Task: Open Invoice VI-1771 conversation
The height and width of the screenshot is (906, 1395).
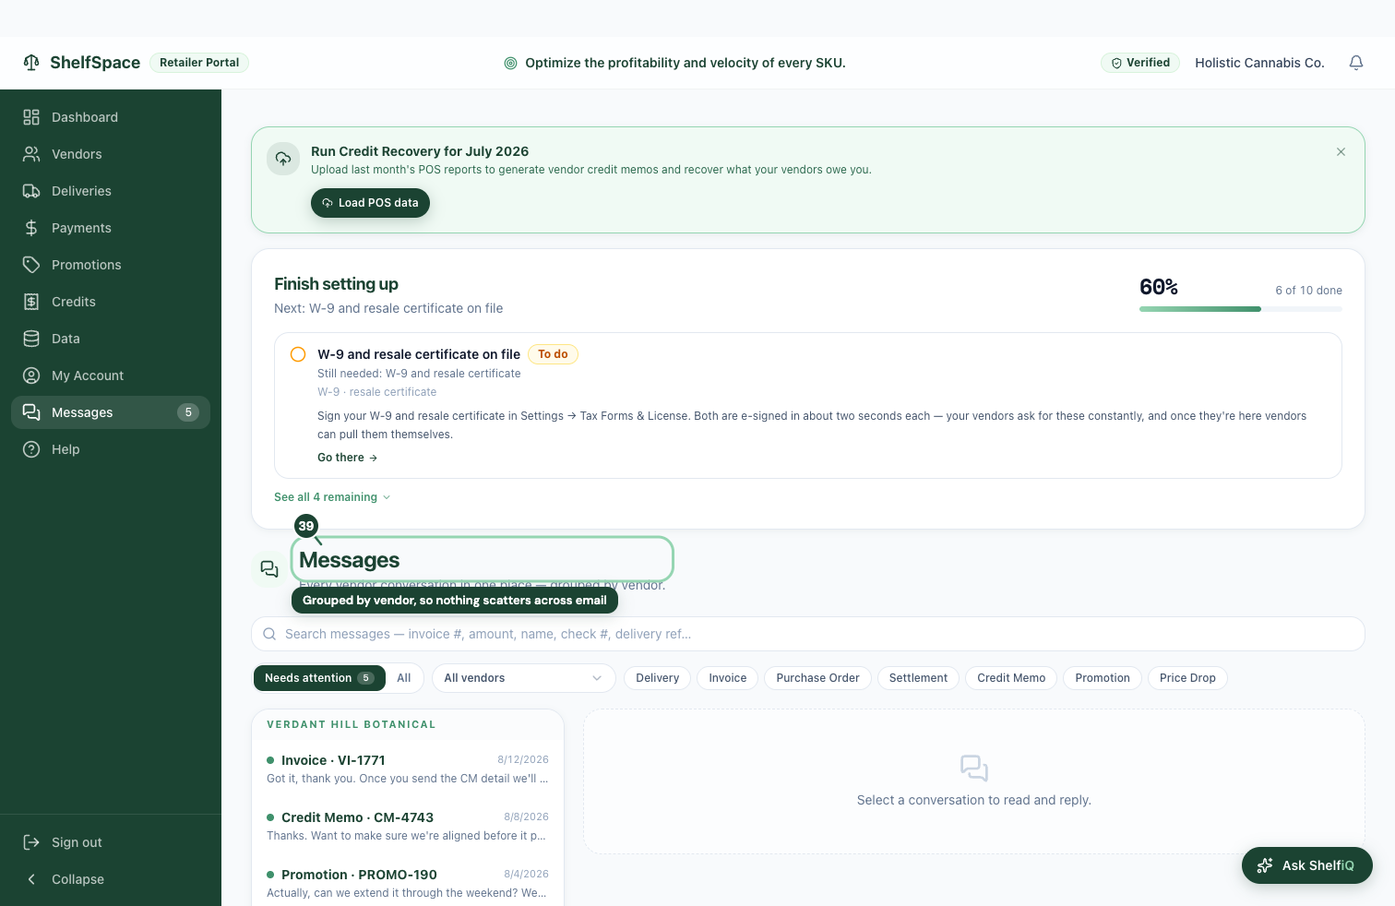Action: click(x=408, y=769)
